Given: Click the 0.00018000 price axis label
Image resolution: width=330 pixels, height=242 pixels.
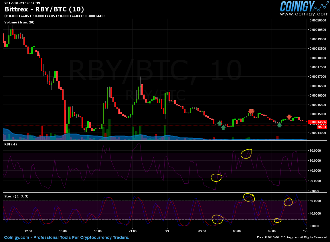Looking at the screenshot, I should click(318, 58).
